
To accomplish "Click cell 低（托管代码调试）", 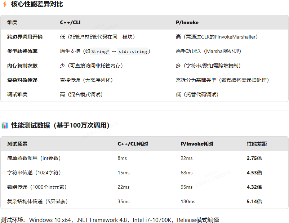I will (197, 94).
